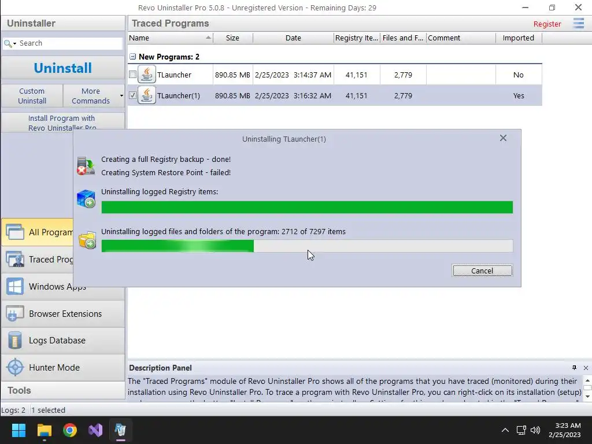Show hidden system tray icons
Viewport: 592px width, 444px height.
coord(505,430)
